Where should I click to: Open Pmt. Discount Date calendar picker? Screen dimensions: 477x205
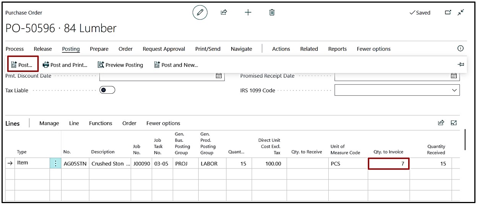click(x=219, y=76)
